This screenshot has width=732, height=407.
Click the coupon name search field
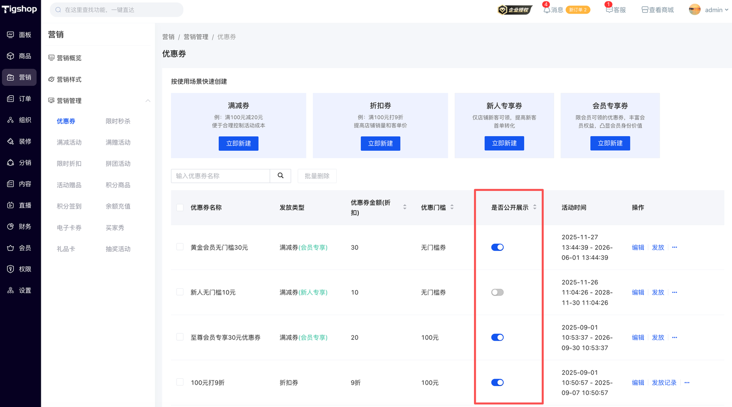coord(221,176)
